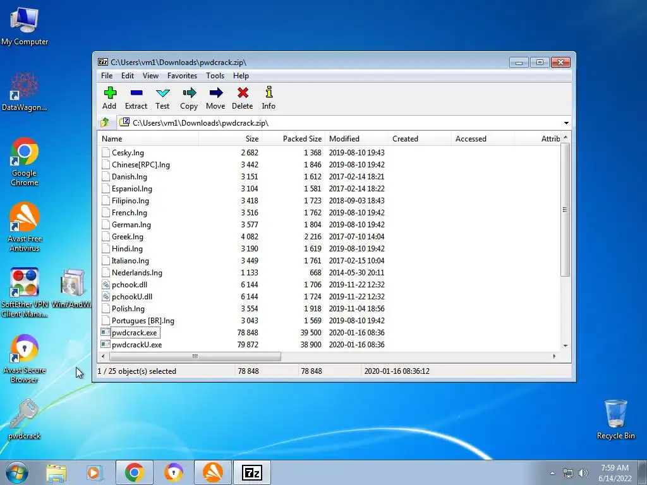
Task: Click the vertical scrollbar thumb
Action: (x=565, y=210)
